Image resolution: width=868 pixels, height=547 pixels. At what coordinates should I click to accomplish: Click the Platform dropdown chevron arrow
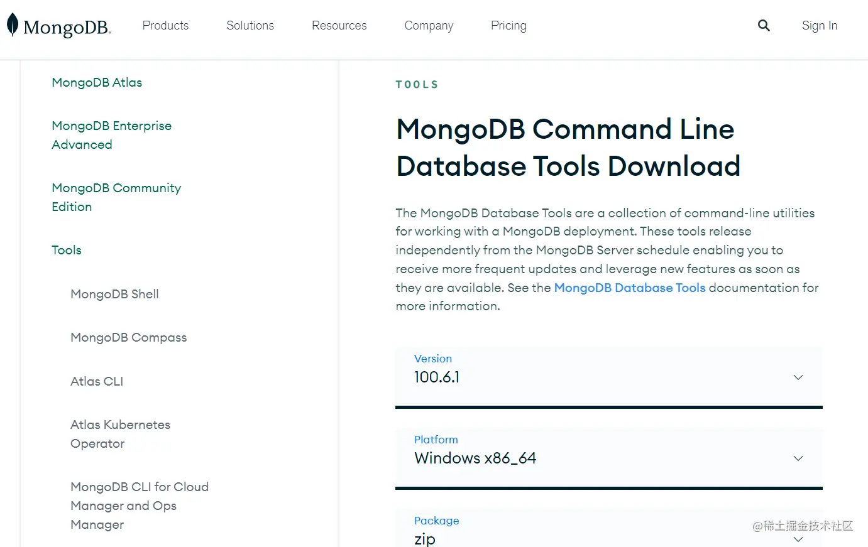(x=798, y=458)
